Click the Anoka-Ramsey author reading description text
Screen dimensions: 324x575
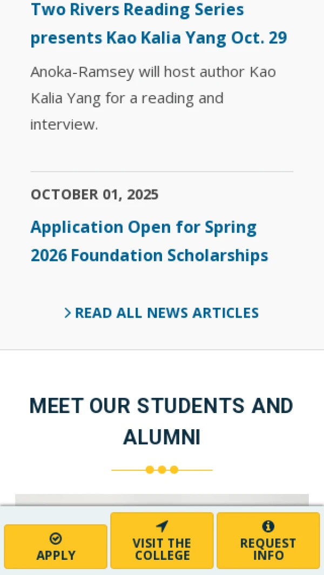[x=153, y=98]
